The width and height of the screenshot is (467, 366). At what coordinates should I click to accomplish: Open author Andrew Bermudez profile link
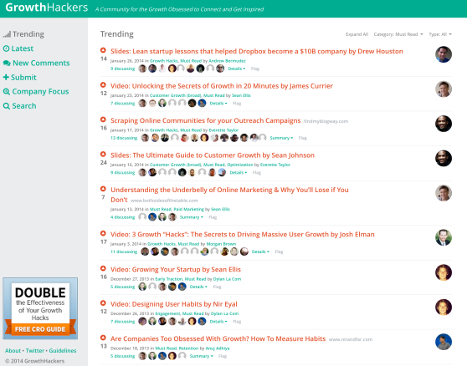point(227,61)
